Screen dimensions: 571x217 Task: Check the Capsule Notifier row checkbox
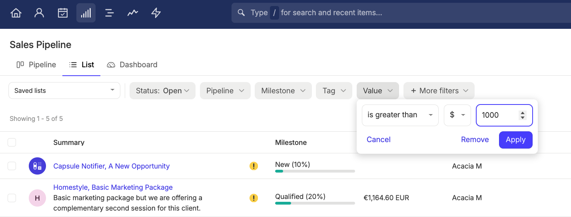coord(12,166)
